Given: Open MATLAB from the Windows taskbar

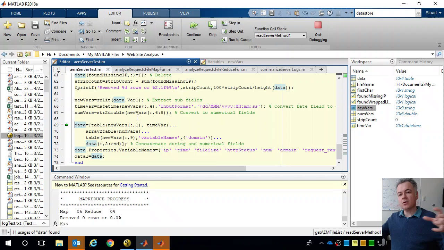Looking at the screenshot, I should [144, 243].
